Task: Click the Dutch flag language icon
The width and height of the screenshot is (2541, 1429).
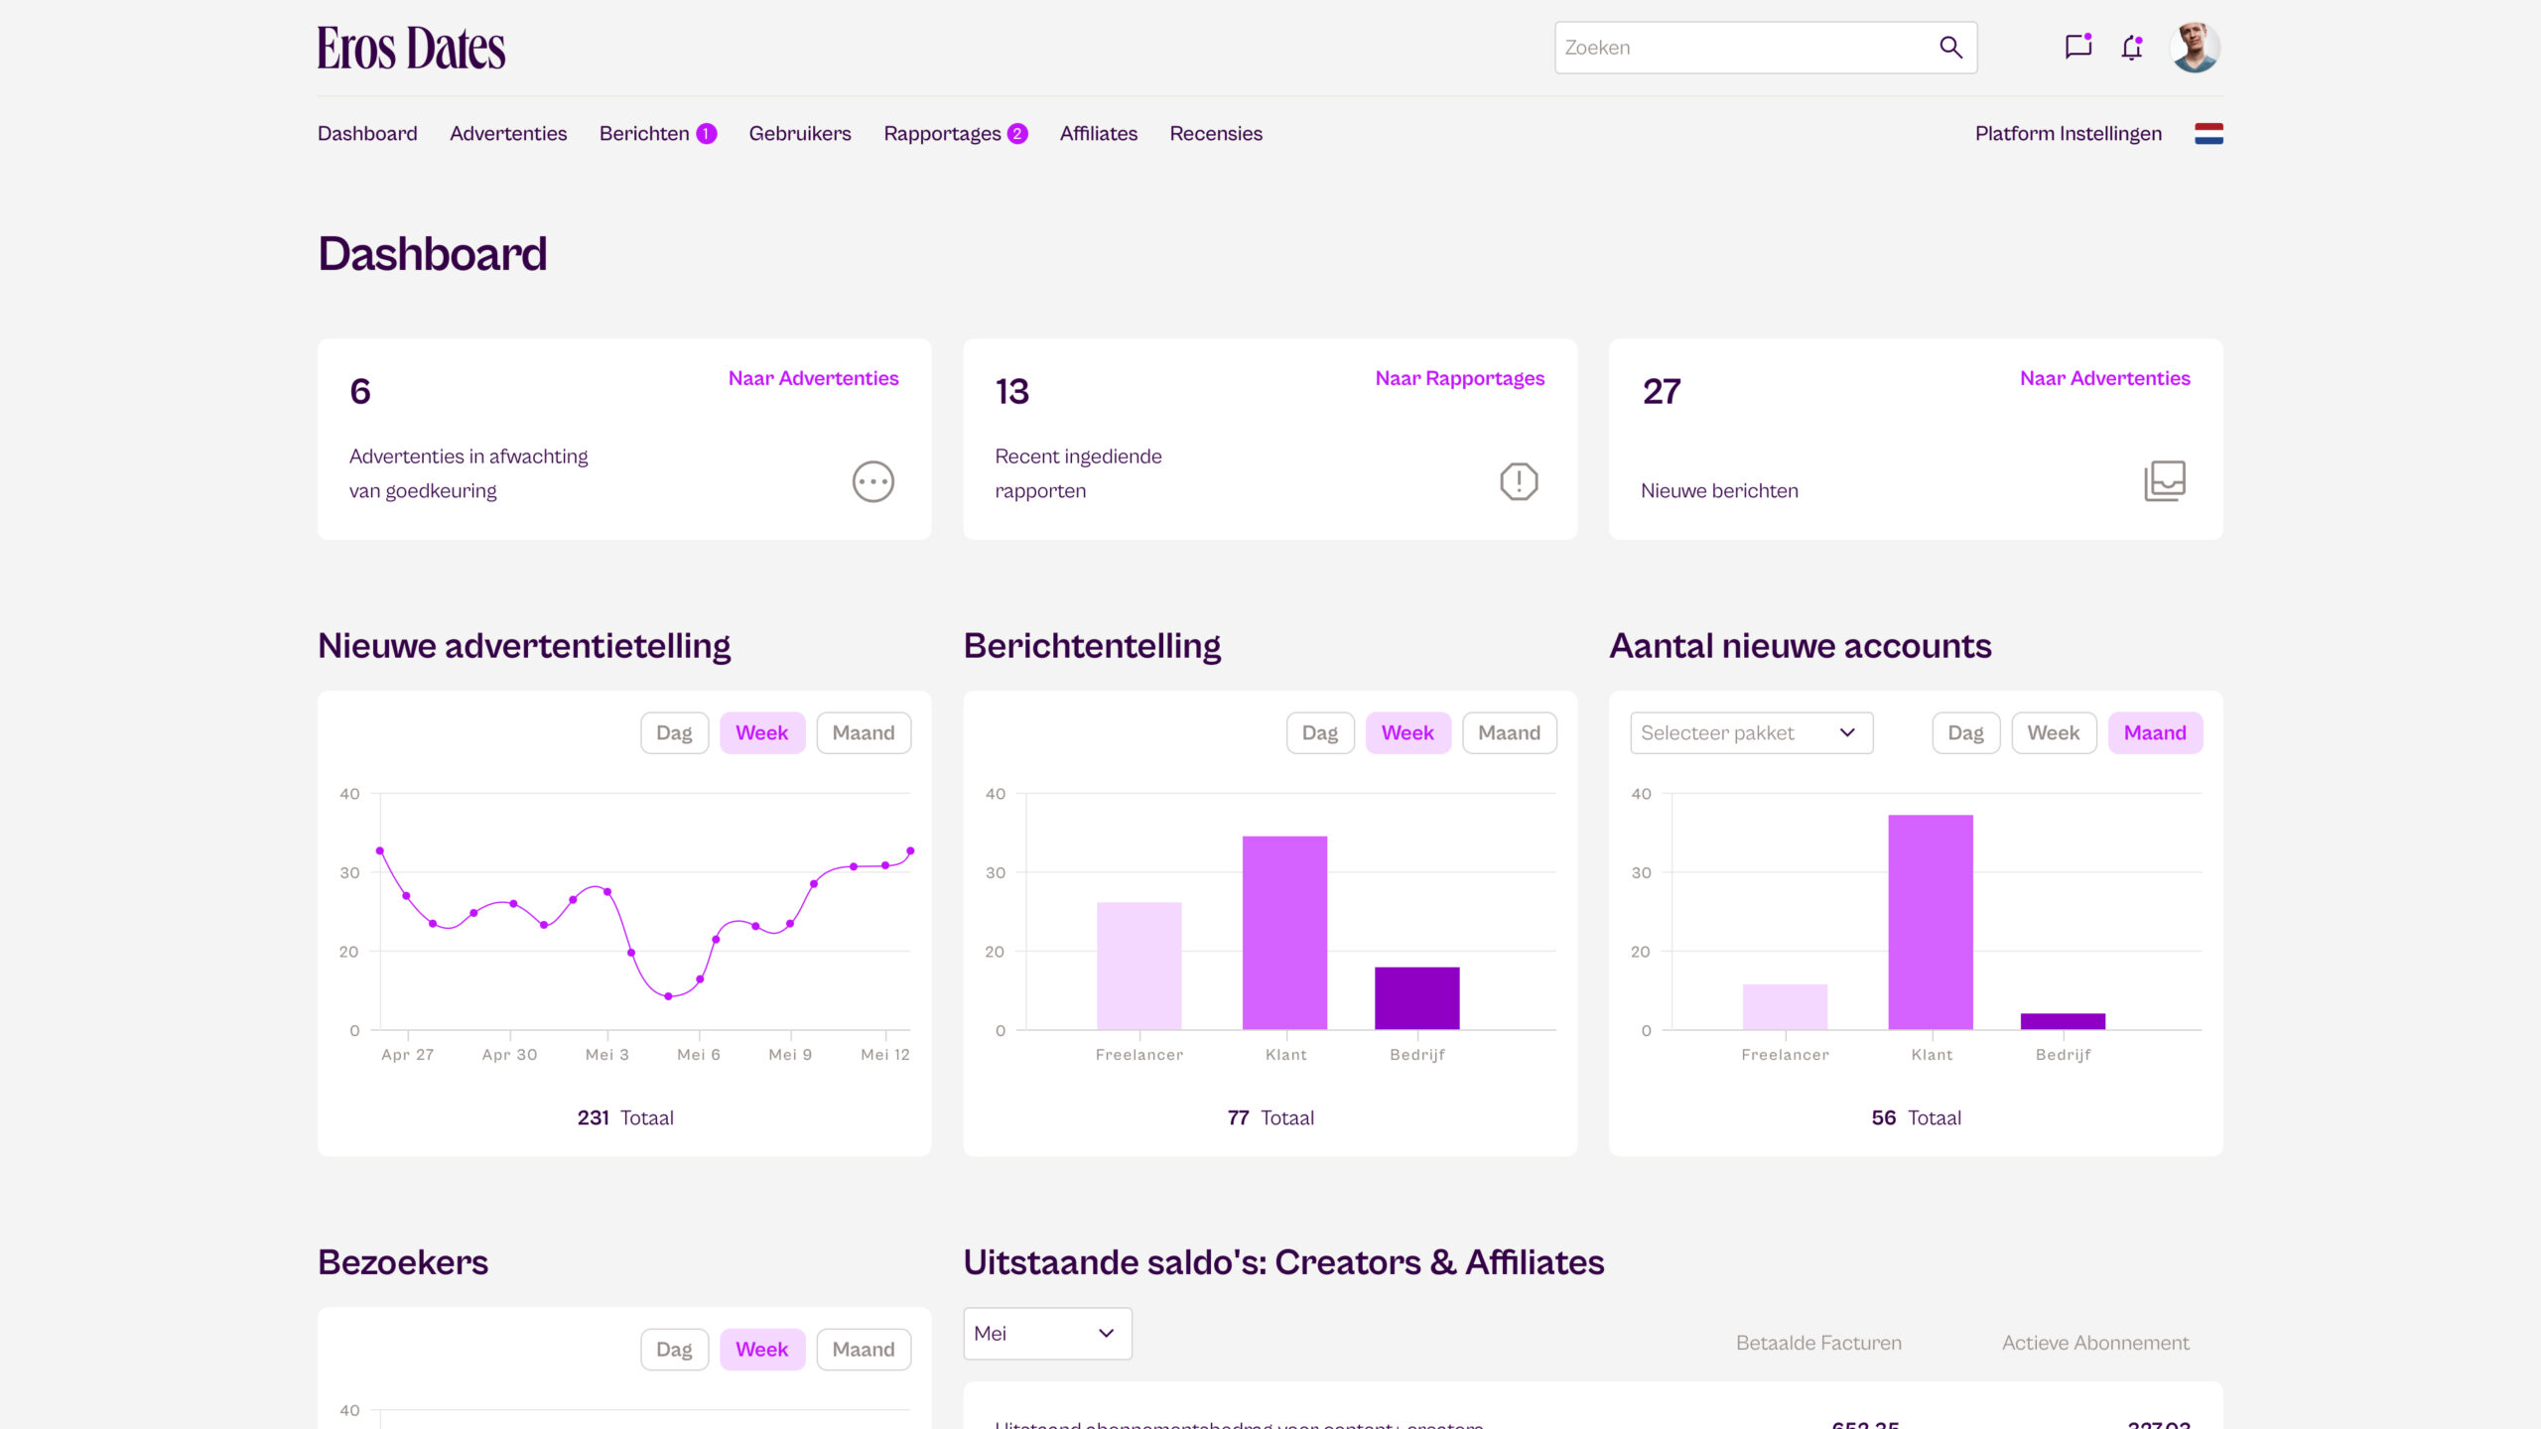Action: tap(2208, 134)
